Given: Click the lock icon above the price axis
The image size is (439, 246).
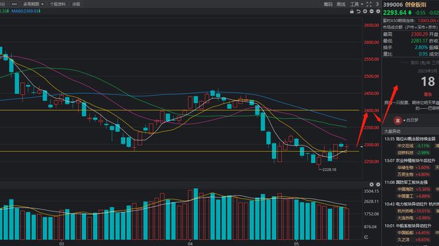Looking at the screenshot, I should (x=352, y=11).
